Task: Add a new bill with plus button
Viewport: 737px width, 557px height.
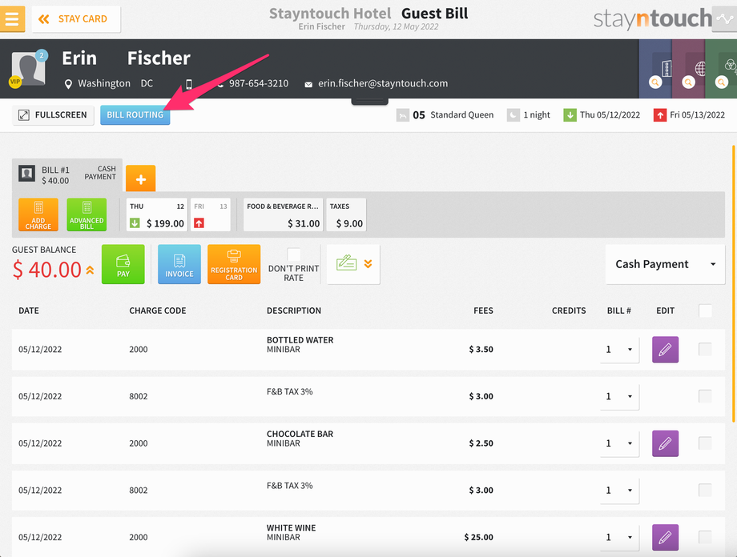Action: coord(140,178)
